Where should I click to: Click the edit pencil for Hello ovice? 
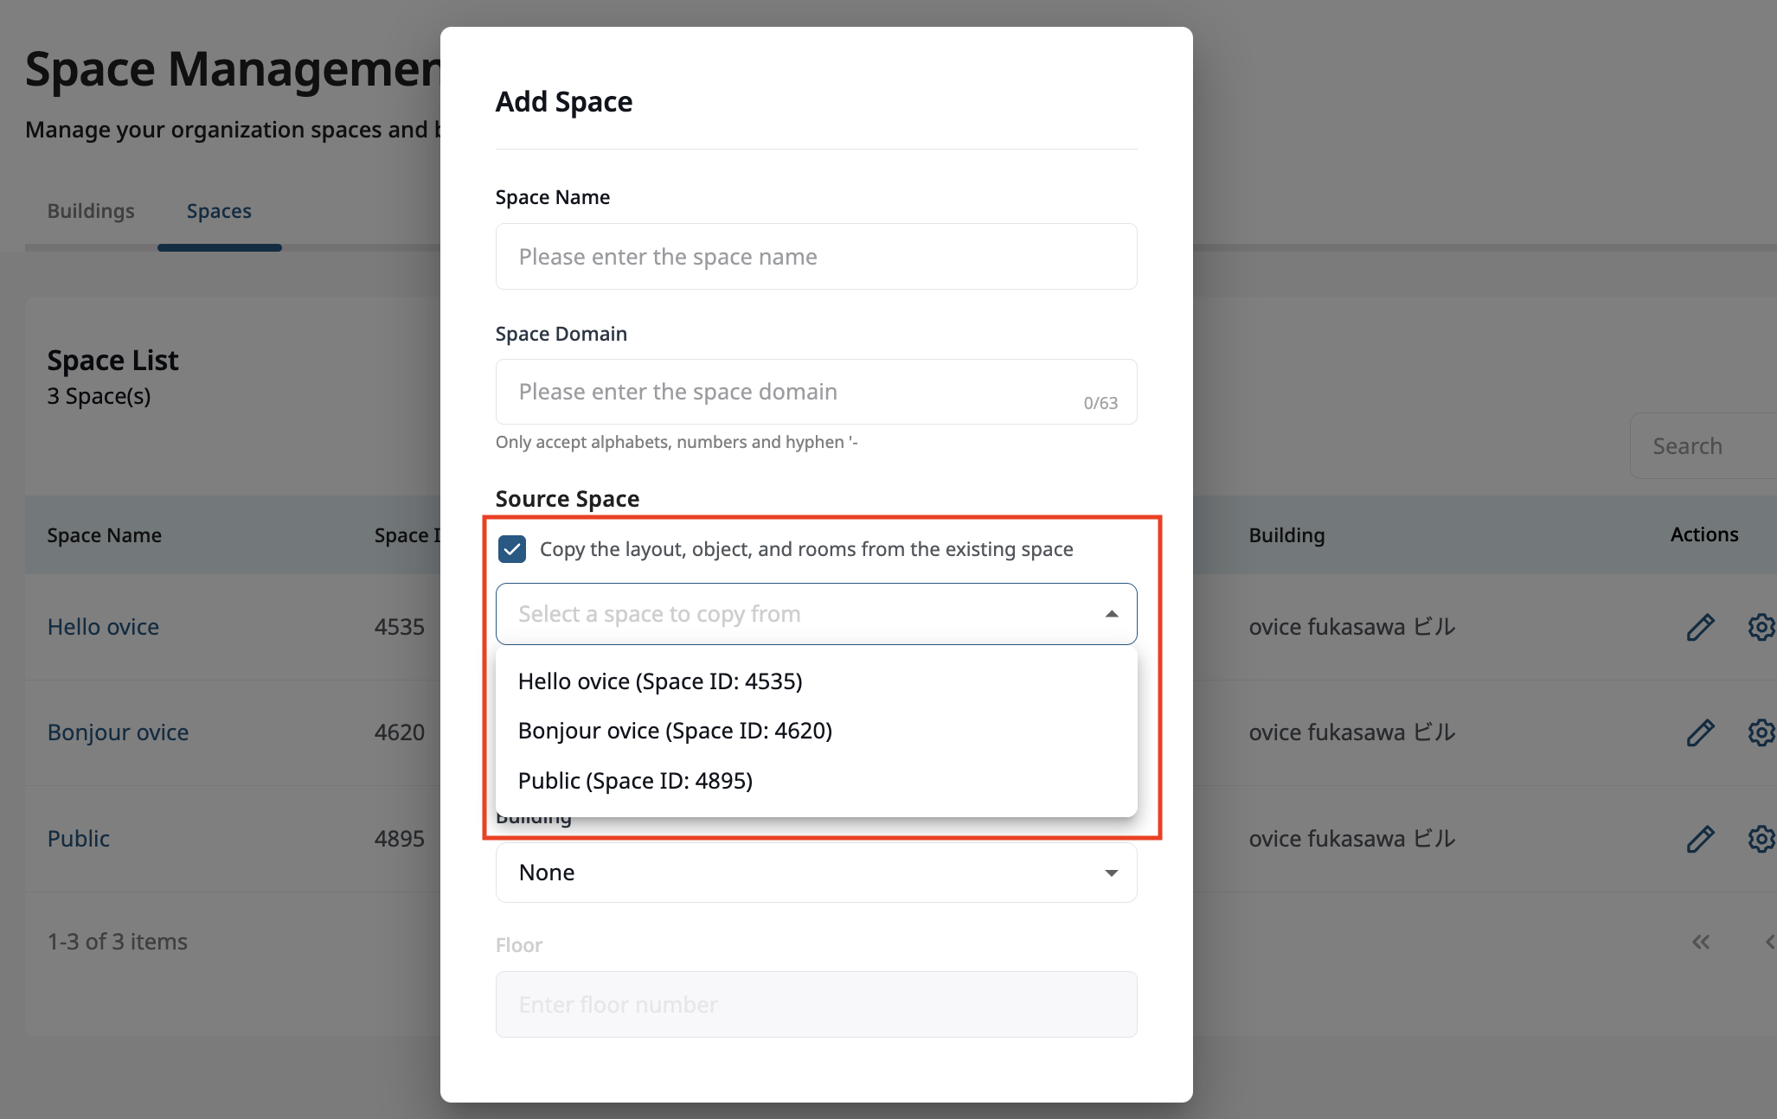[1700, 627]
